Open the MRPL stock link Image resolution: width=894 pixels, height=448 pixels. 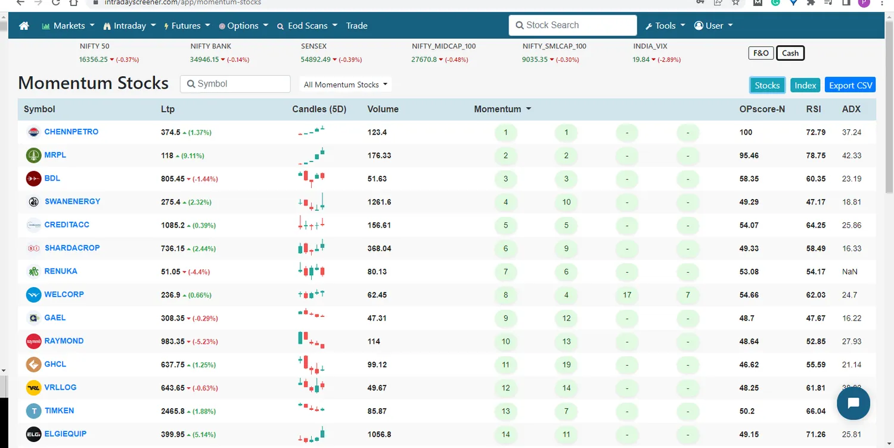pyautogui.click(x=55, y=155)
